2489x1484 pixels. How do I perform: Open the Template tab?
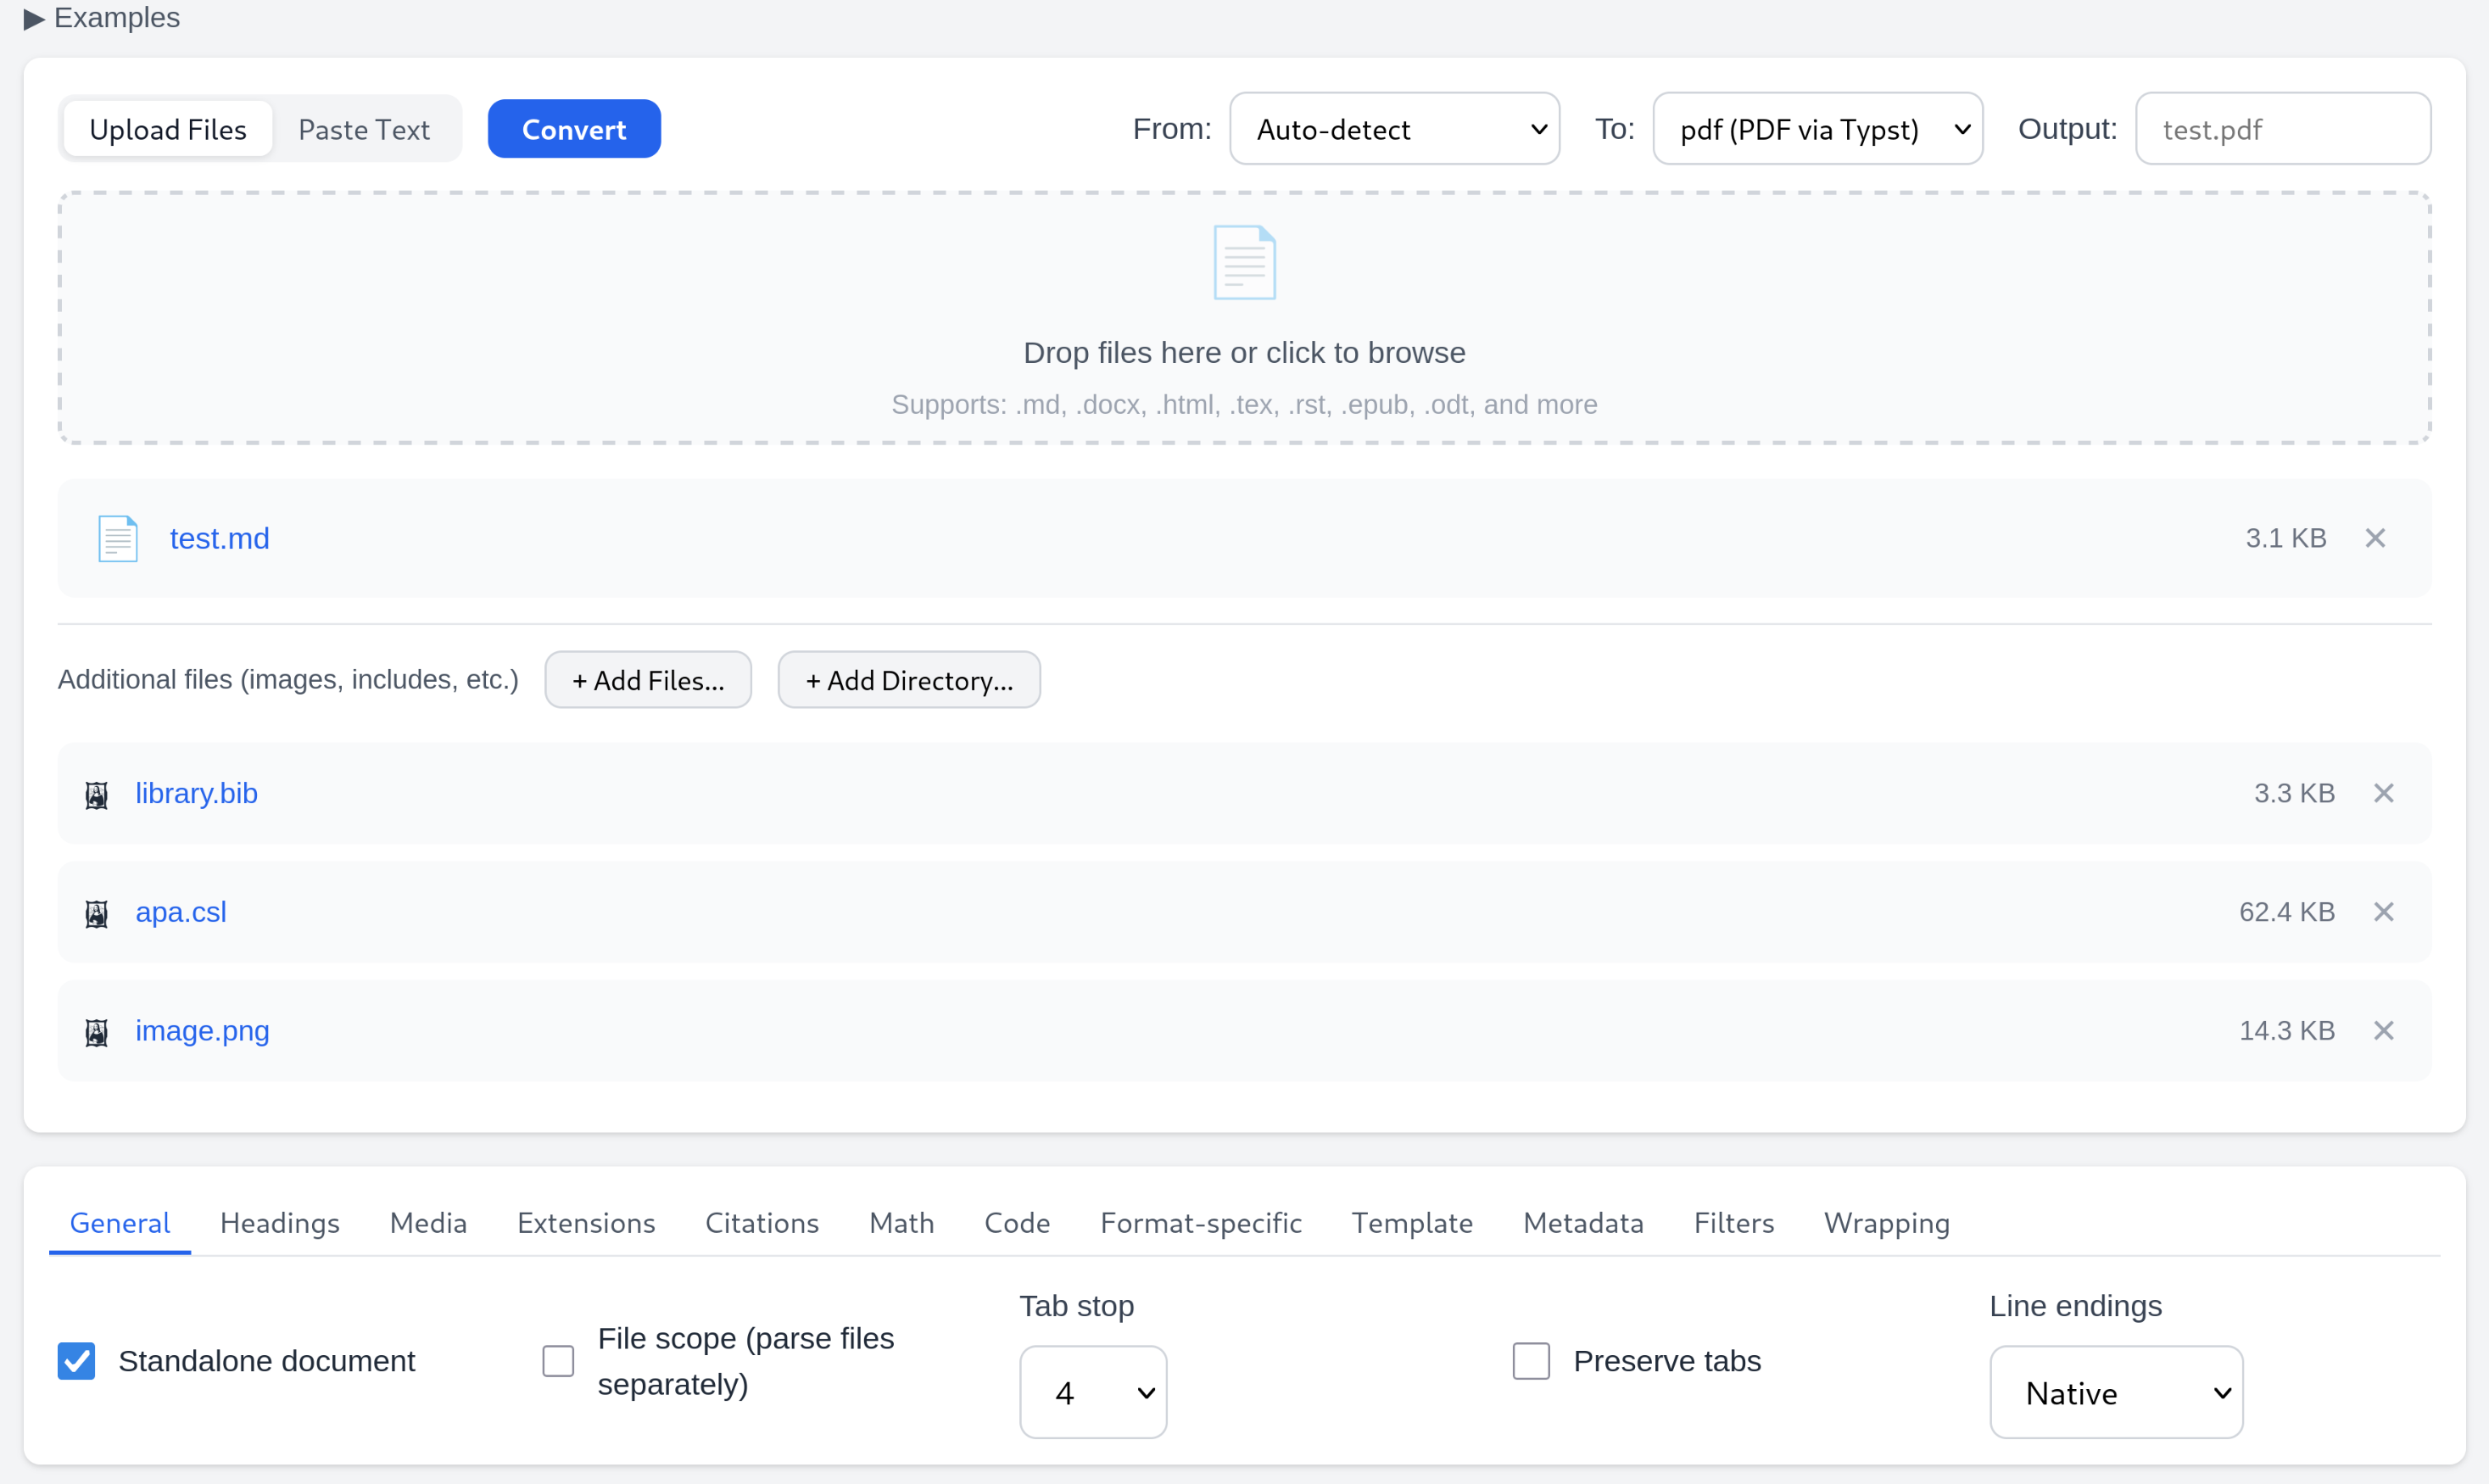(x=1411, y=1222)
